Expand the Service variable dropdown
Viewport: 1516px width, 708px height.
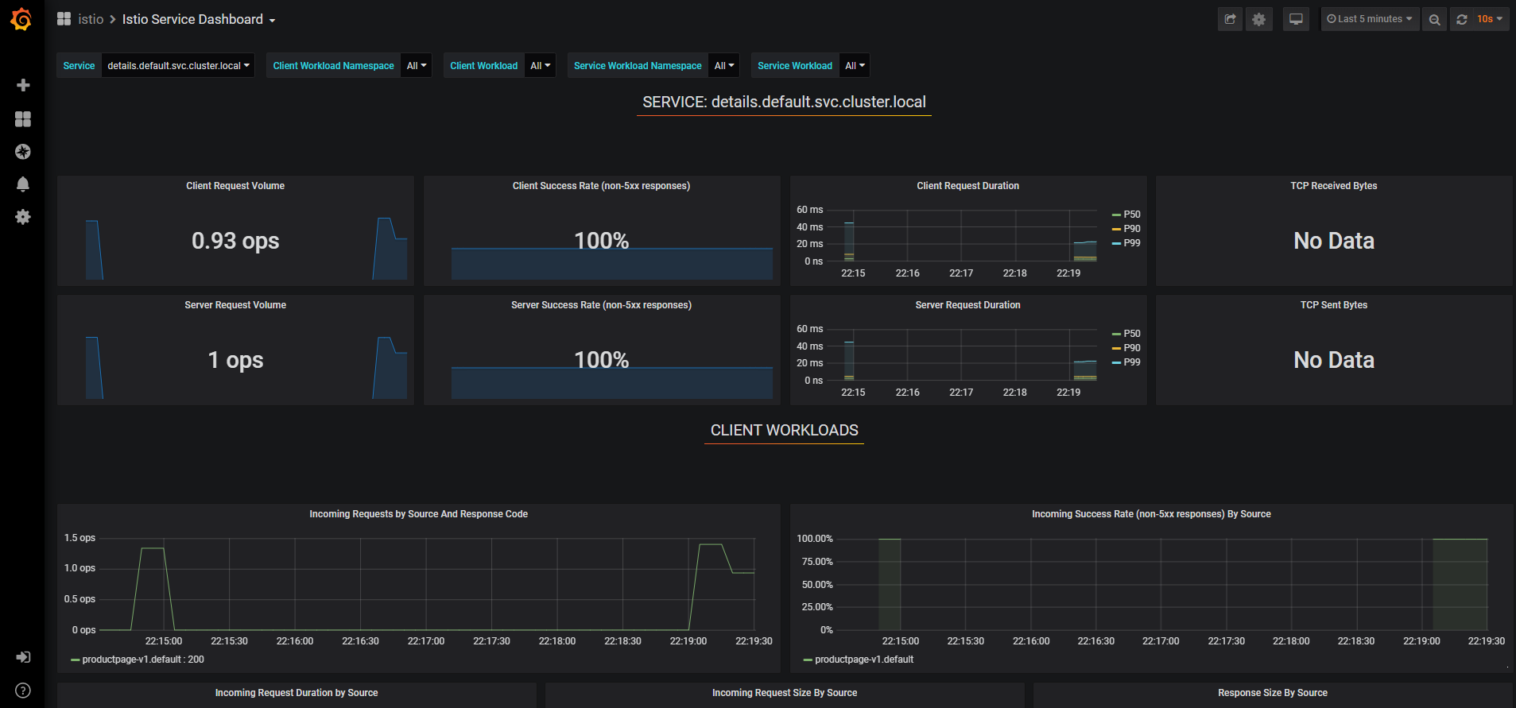coord(178,66)
